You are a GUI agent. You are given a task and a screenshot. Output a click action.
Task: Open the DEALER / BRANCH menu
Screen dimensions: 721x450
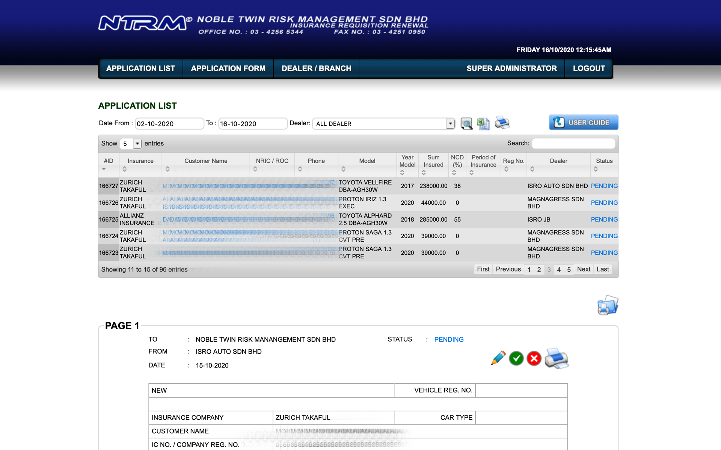(x=316, y=68)
